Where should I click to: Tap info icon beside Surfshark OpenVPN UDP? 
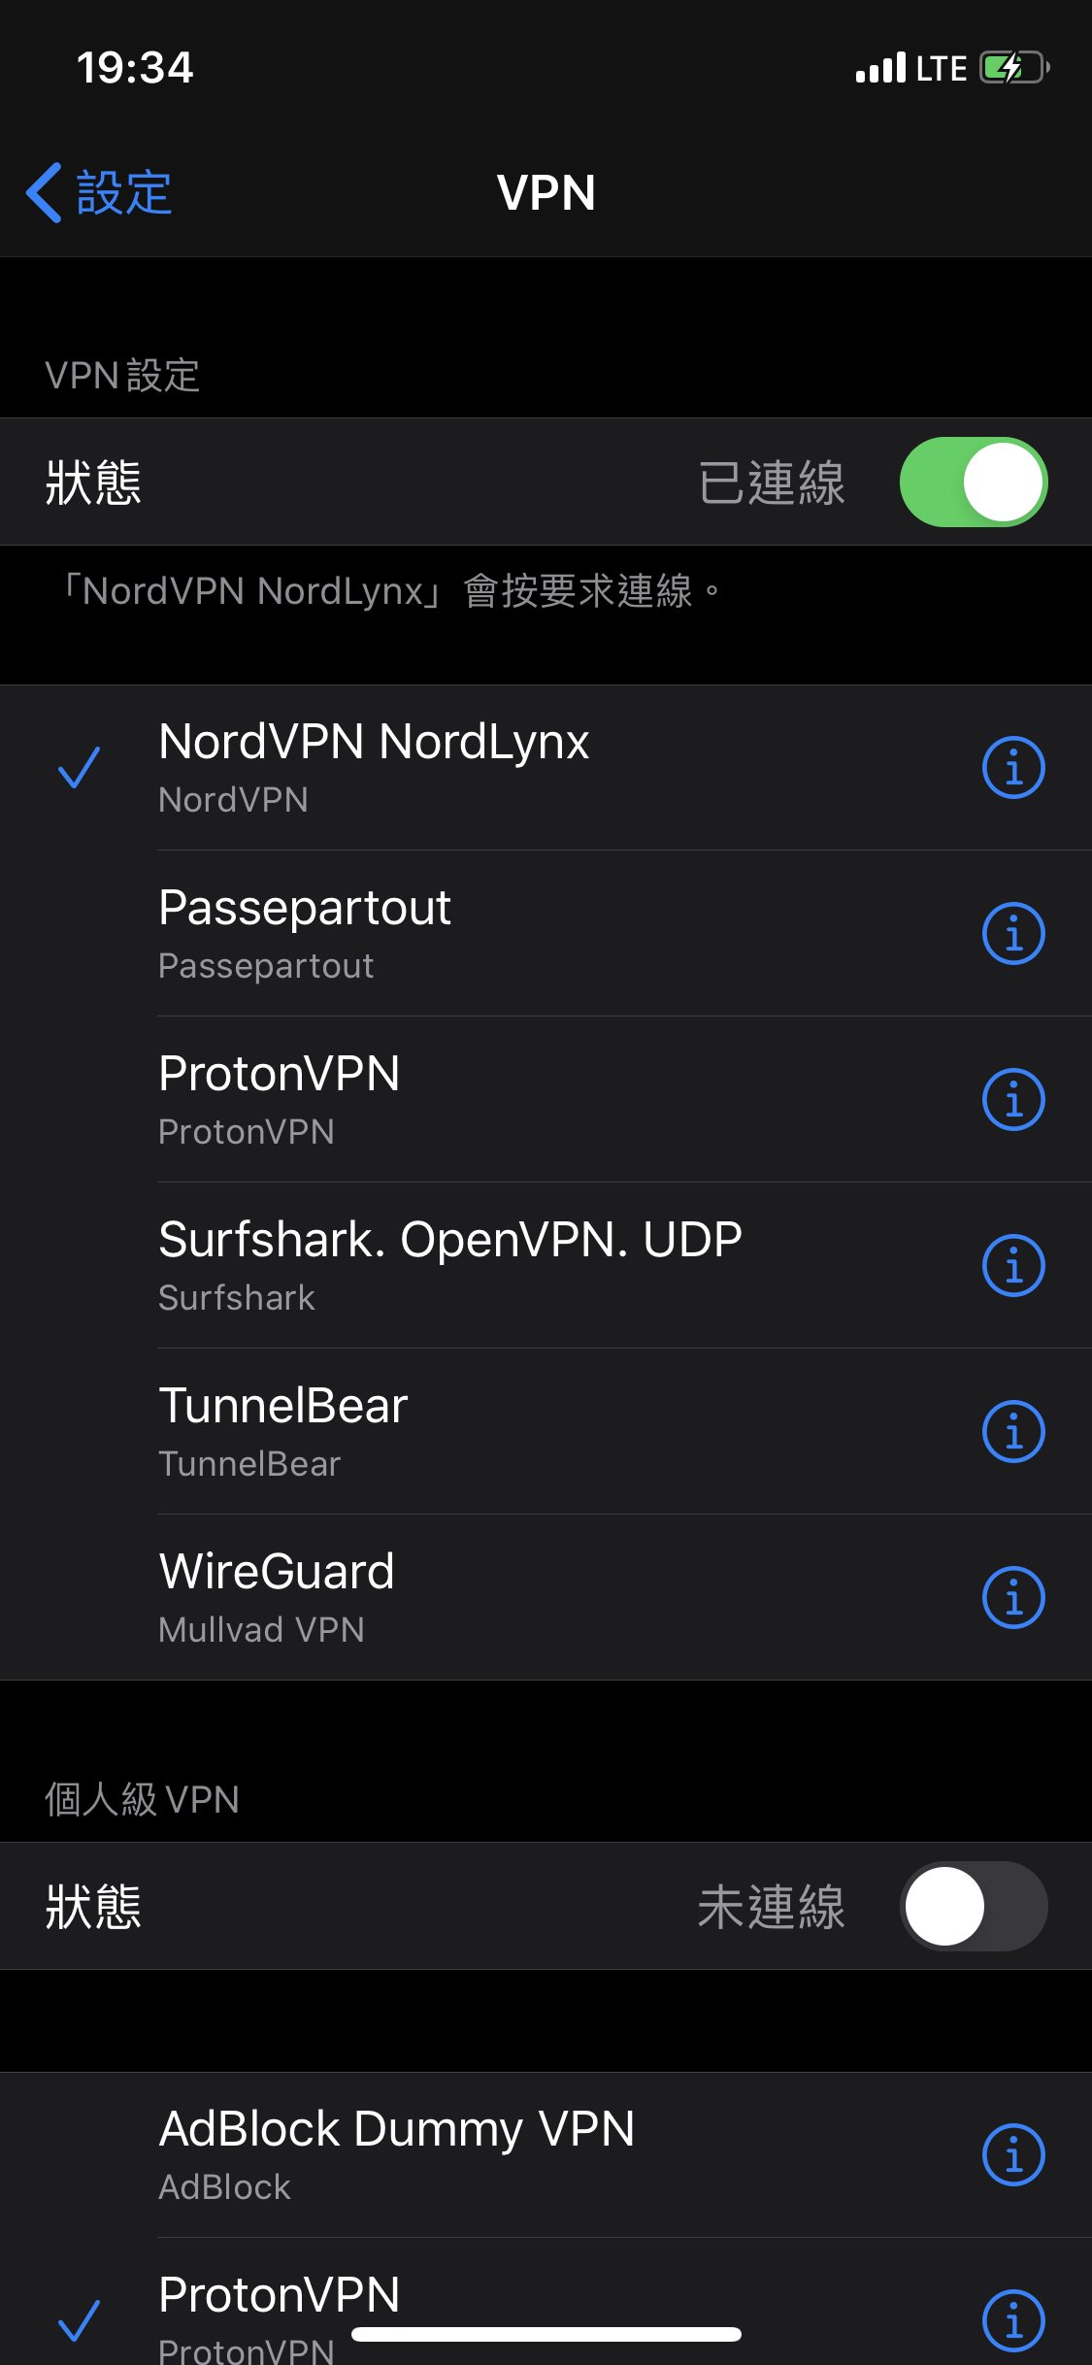click(x=1013, y=1266)
